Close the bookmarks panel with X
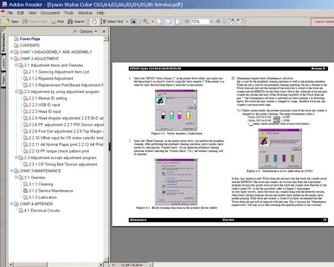The image size is (334, 267). coord(104,32)
